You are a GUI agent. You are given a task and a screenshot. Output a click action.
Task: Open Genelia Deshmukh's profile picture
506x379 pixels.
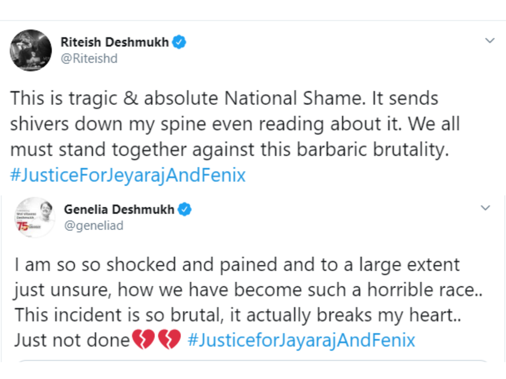34,218
